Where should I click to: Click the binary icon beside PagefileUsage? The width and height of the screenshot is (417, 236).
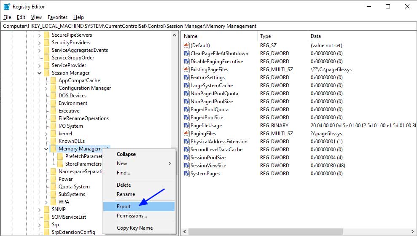(x=186, y=126)
